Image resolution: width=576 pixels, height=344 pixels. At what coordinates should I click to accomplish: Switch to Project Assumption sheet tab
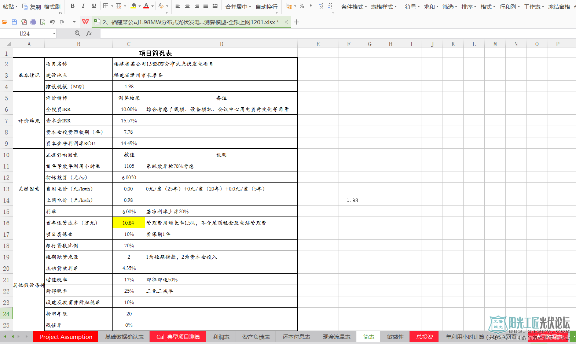point(66,337)
